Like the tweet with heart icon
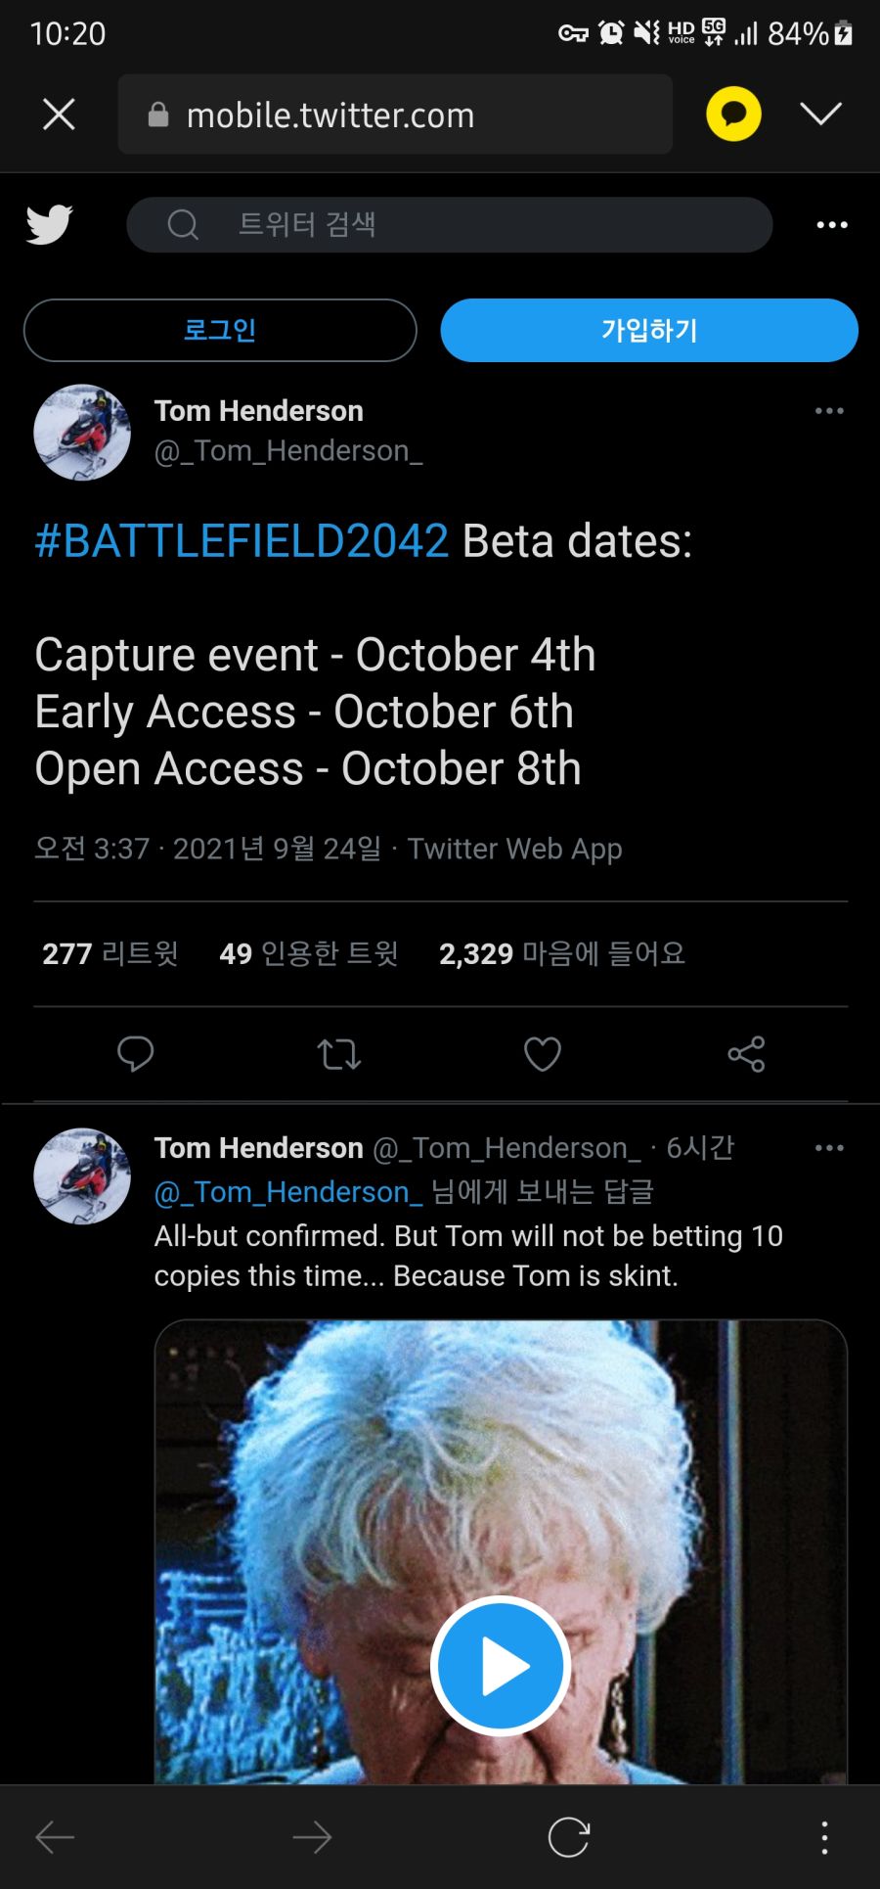 (x=543, y=1054)
